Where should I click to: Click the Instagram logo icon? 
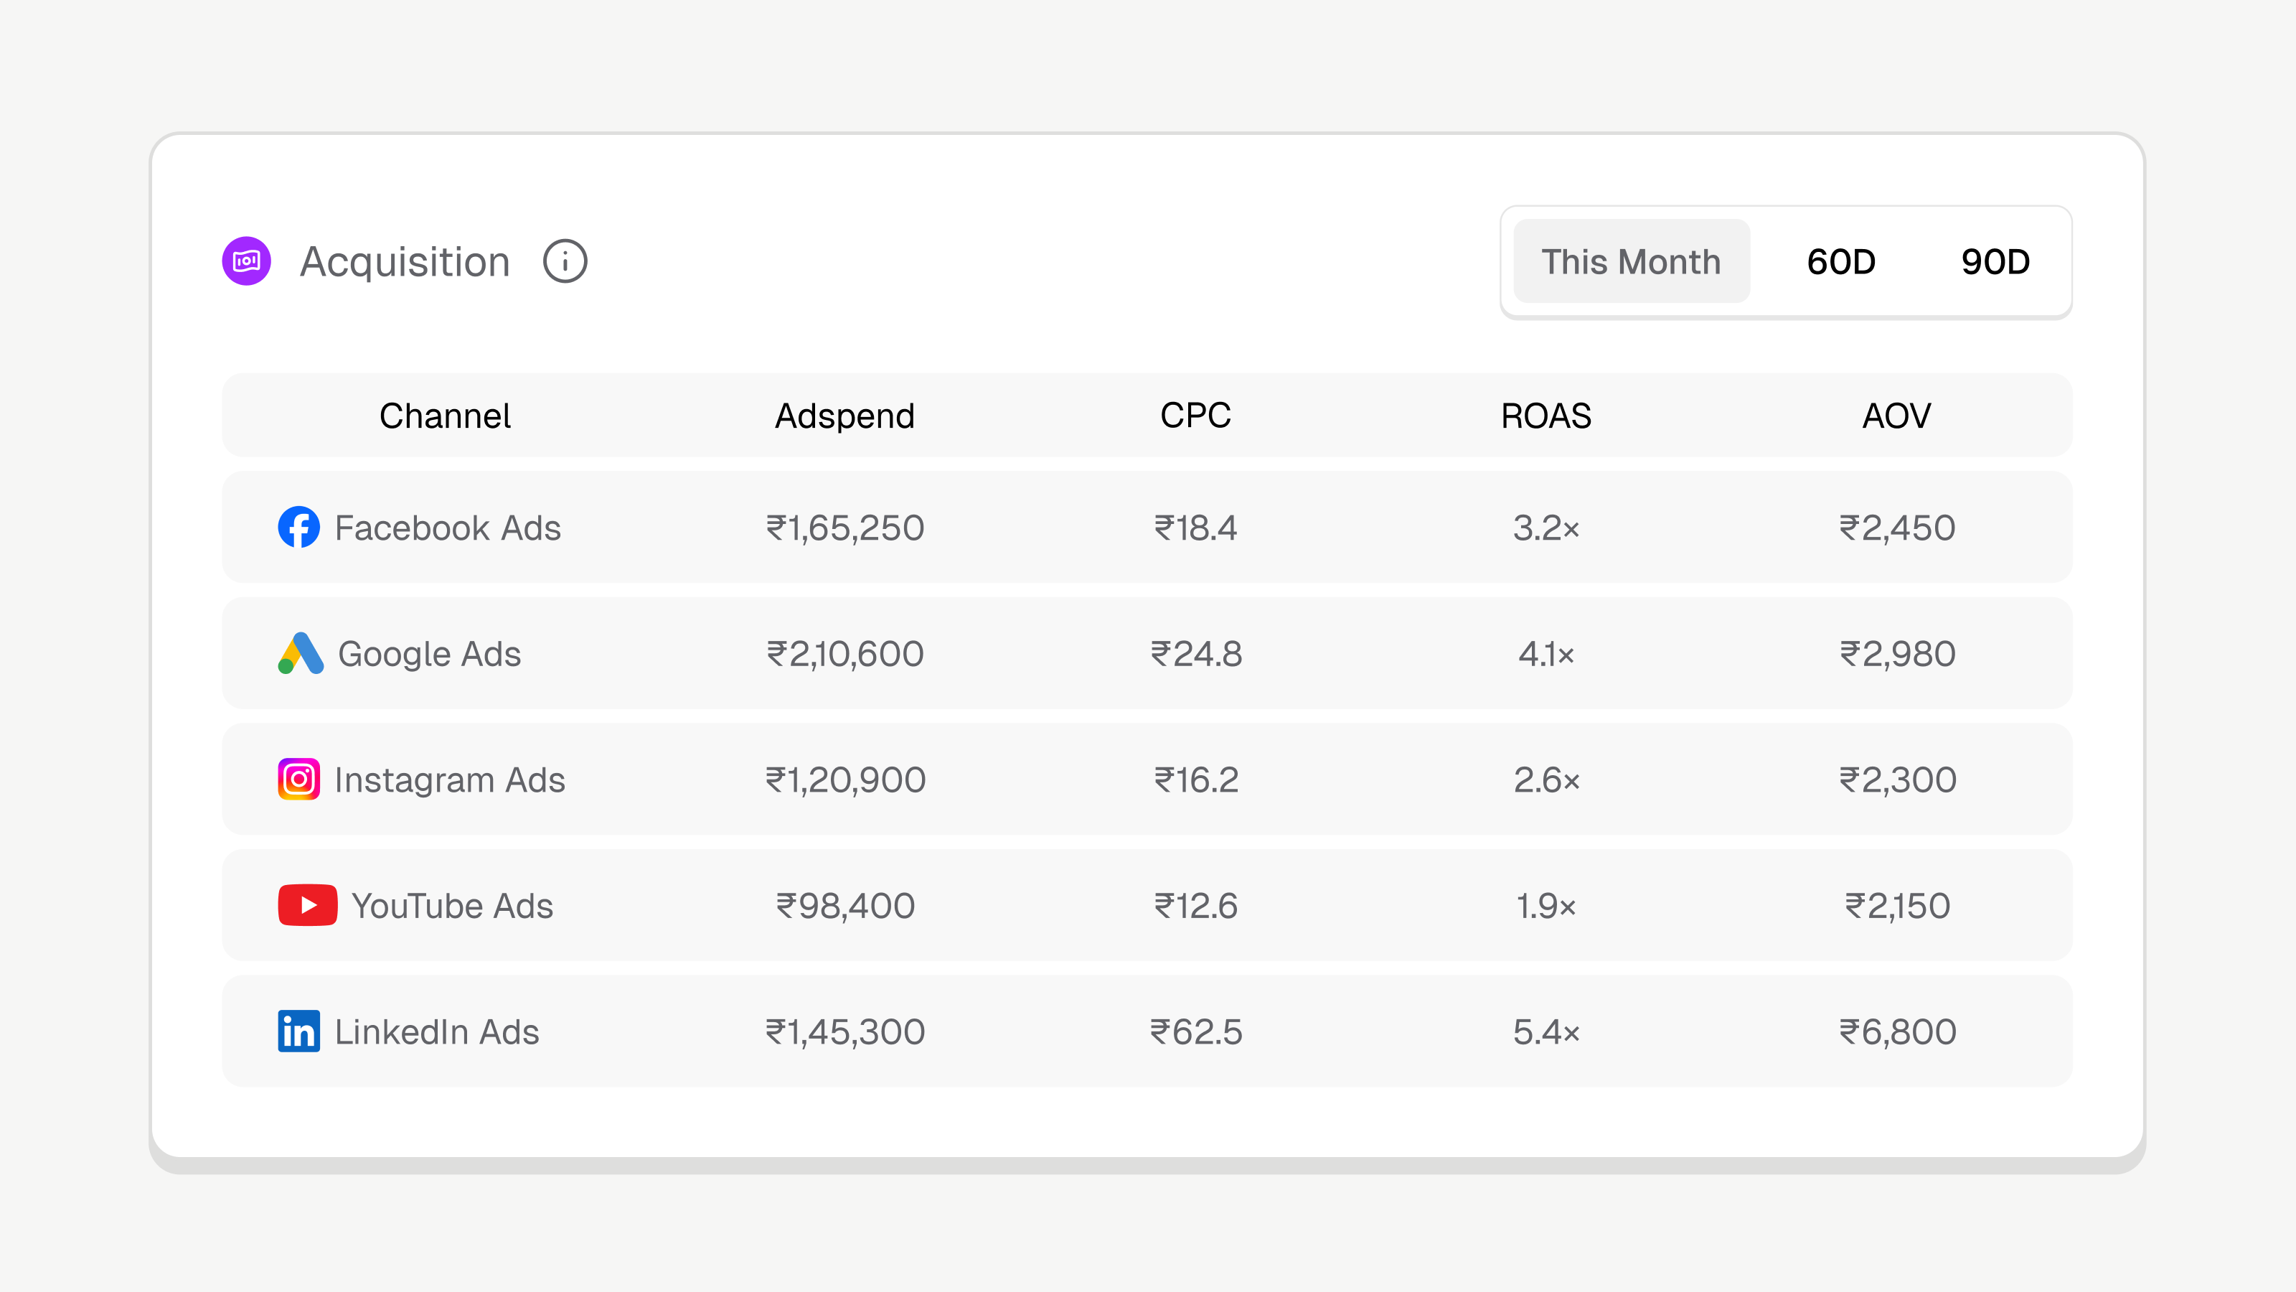[298, 780]
